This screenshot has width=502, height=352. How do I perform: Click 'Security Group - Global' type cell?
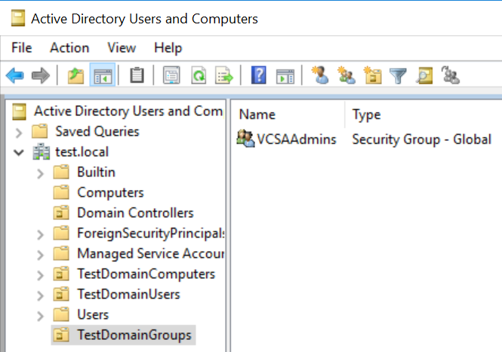[421, 139]
